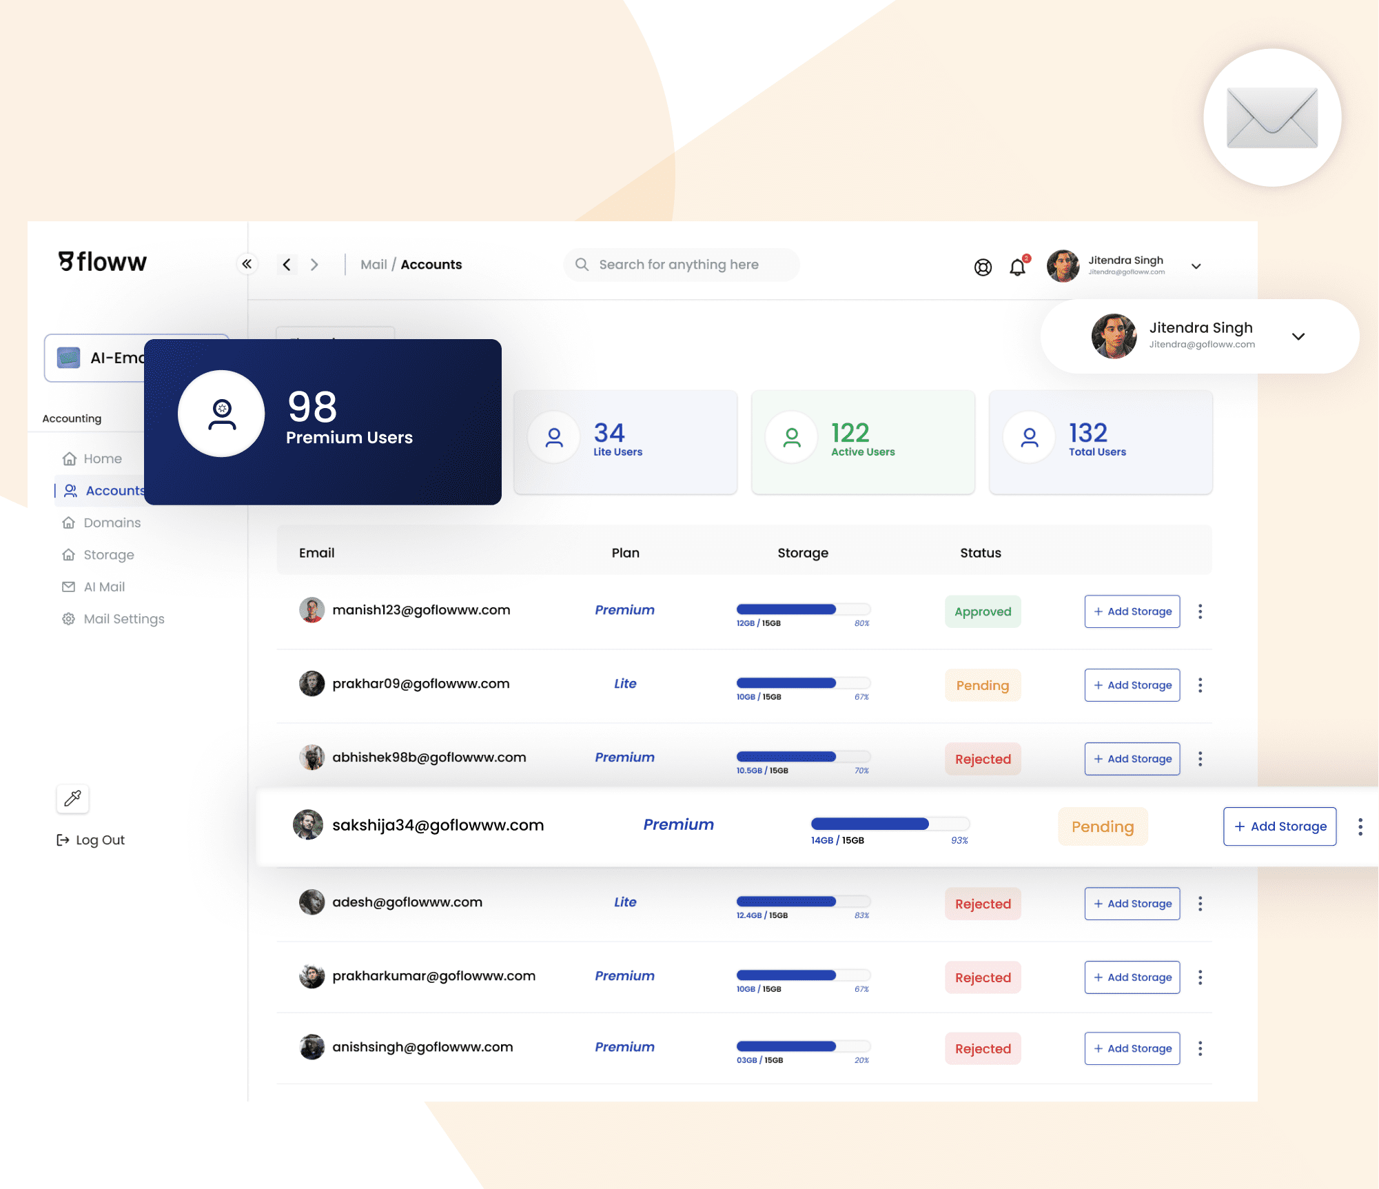Add Storage for anishsingh@goflowww.com

(x=1132, y=1048)
